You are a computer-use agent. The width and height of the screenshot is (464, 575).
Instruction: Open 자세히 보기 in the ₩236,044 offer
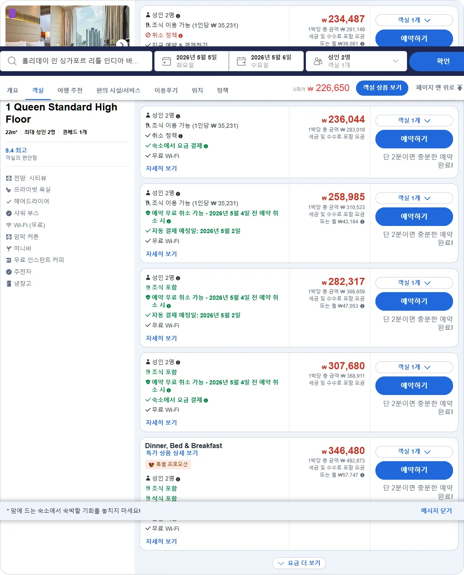(162, 168)
